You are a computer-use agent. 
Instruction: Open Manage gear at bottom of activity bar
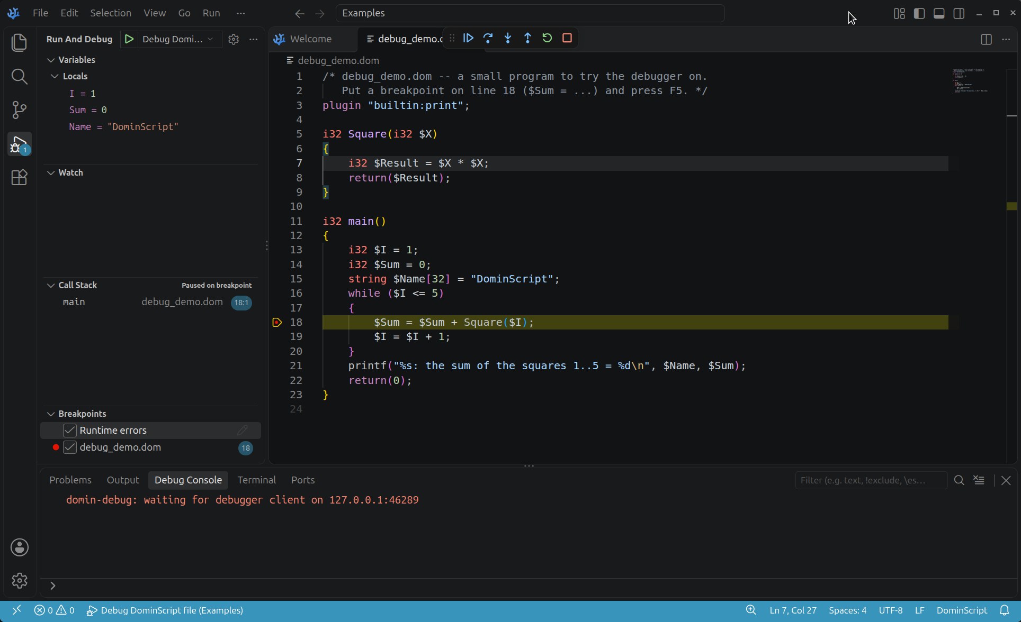coord(20,580)
